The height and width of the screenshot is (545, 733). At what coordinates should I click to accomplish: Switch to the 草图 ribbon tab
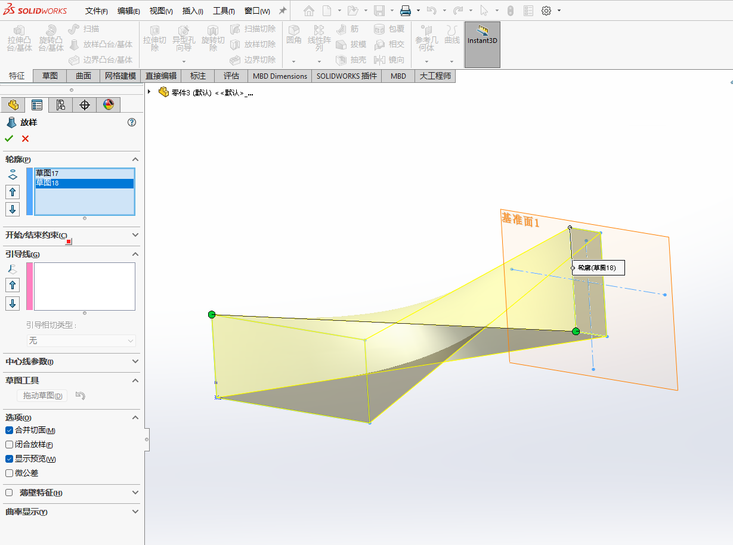tap(50, 76)
